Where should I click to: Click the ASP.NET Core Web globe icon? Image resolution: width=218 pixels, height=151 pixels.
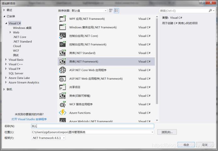point(62,70)
